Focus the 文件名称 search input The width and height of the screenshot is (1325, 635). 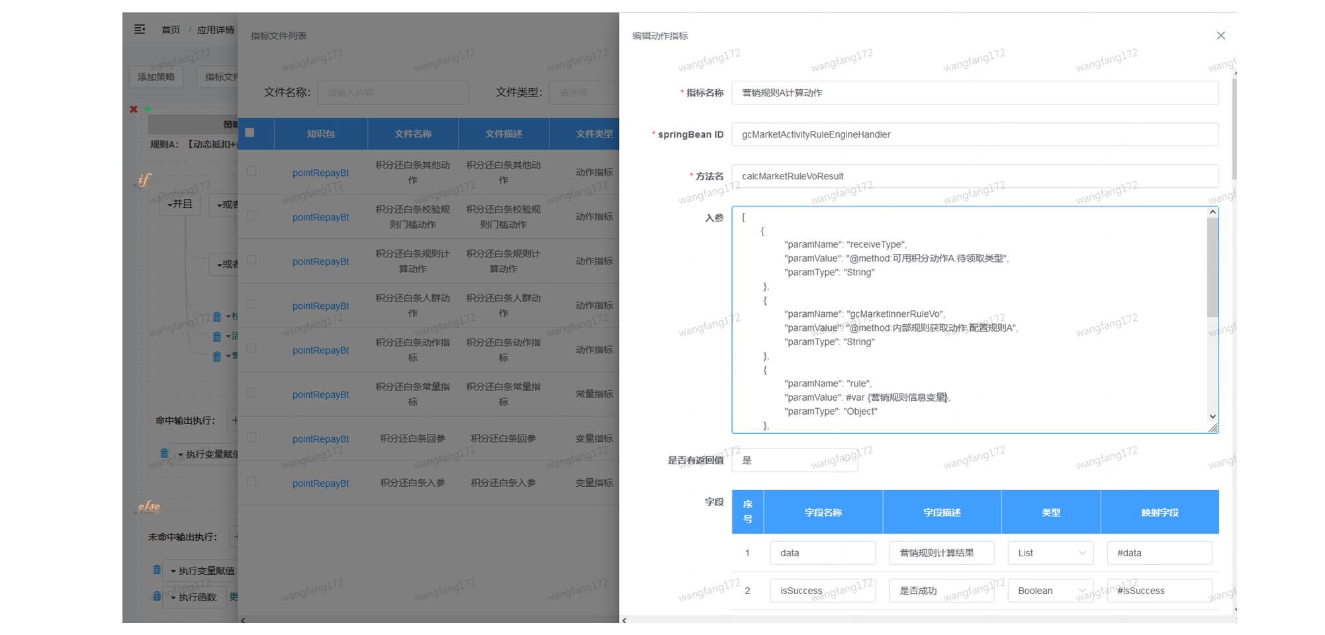[x=393, y=93]
